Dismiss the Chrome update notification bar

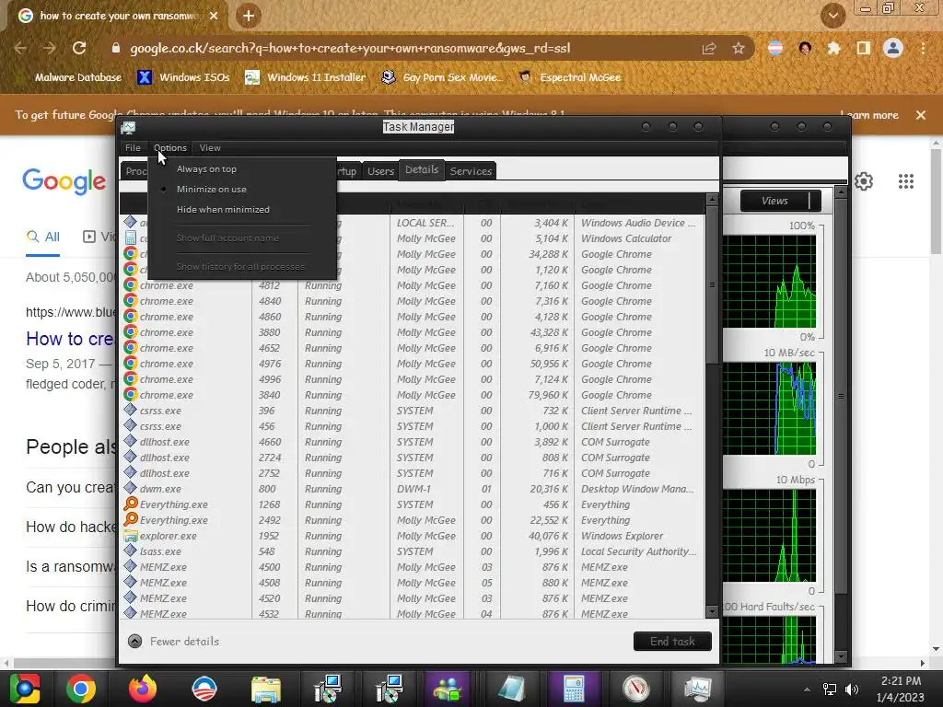[921, 115]
